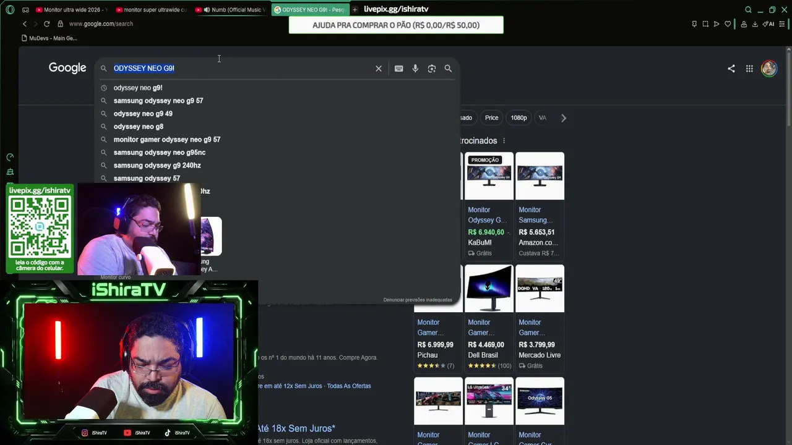Apply the '1080p' filter chip
The height and width of the screenshot is (445, 792).
(x=519, y=118)
